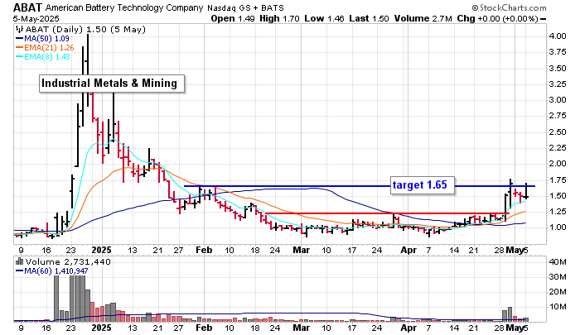Click the bar chart icon beside Volume legend

coord(19,261)
